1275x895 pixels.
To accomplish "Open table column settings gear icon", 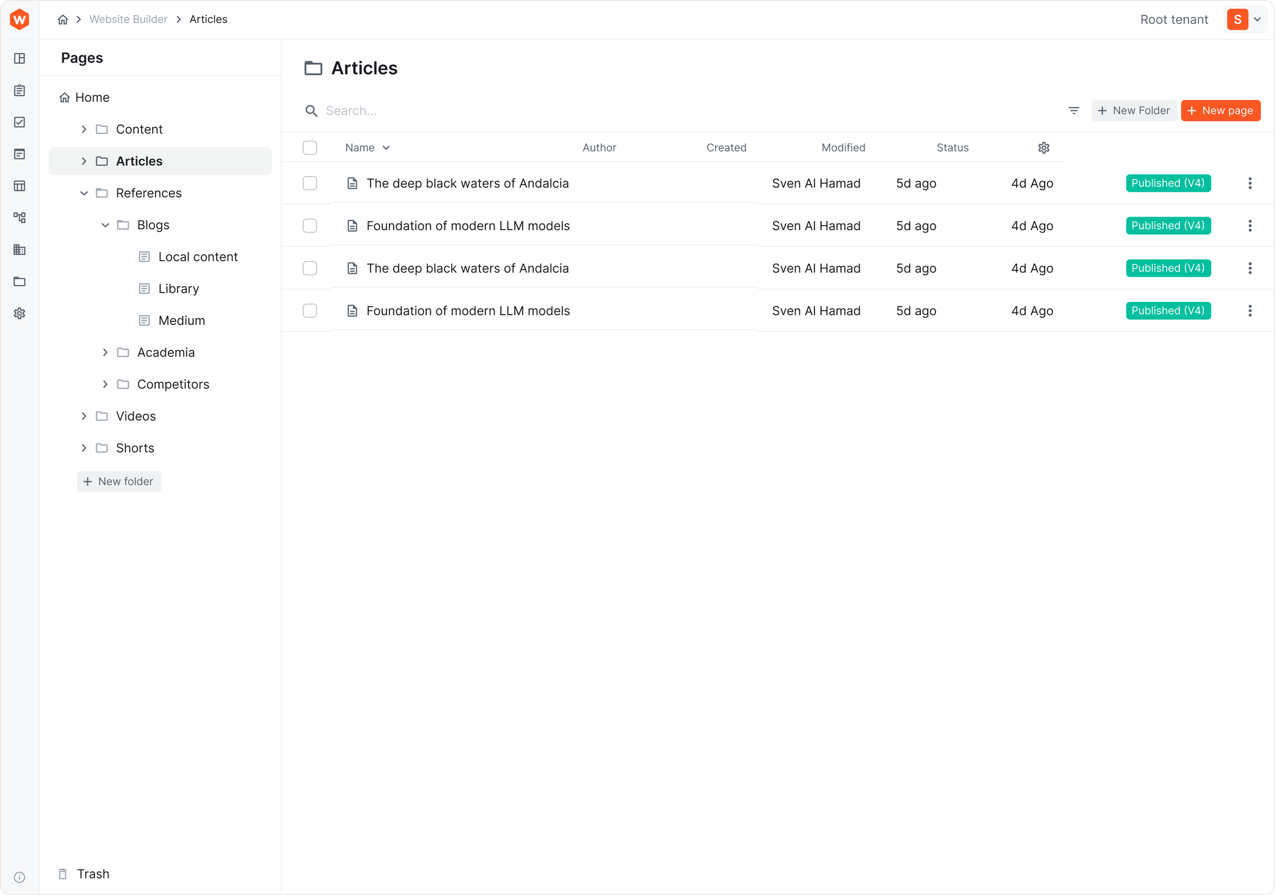I will (1043, 148).
